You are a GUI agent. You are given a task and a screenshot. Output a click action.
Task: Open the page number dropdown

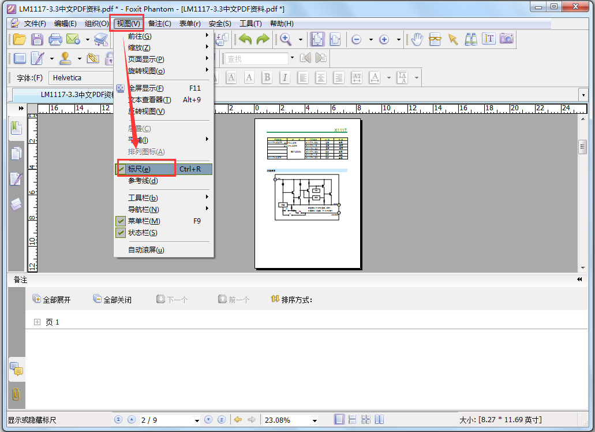(x=197, y=420)
